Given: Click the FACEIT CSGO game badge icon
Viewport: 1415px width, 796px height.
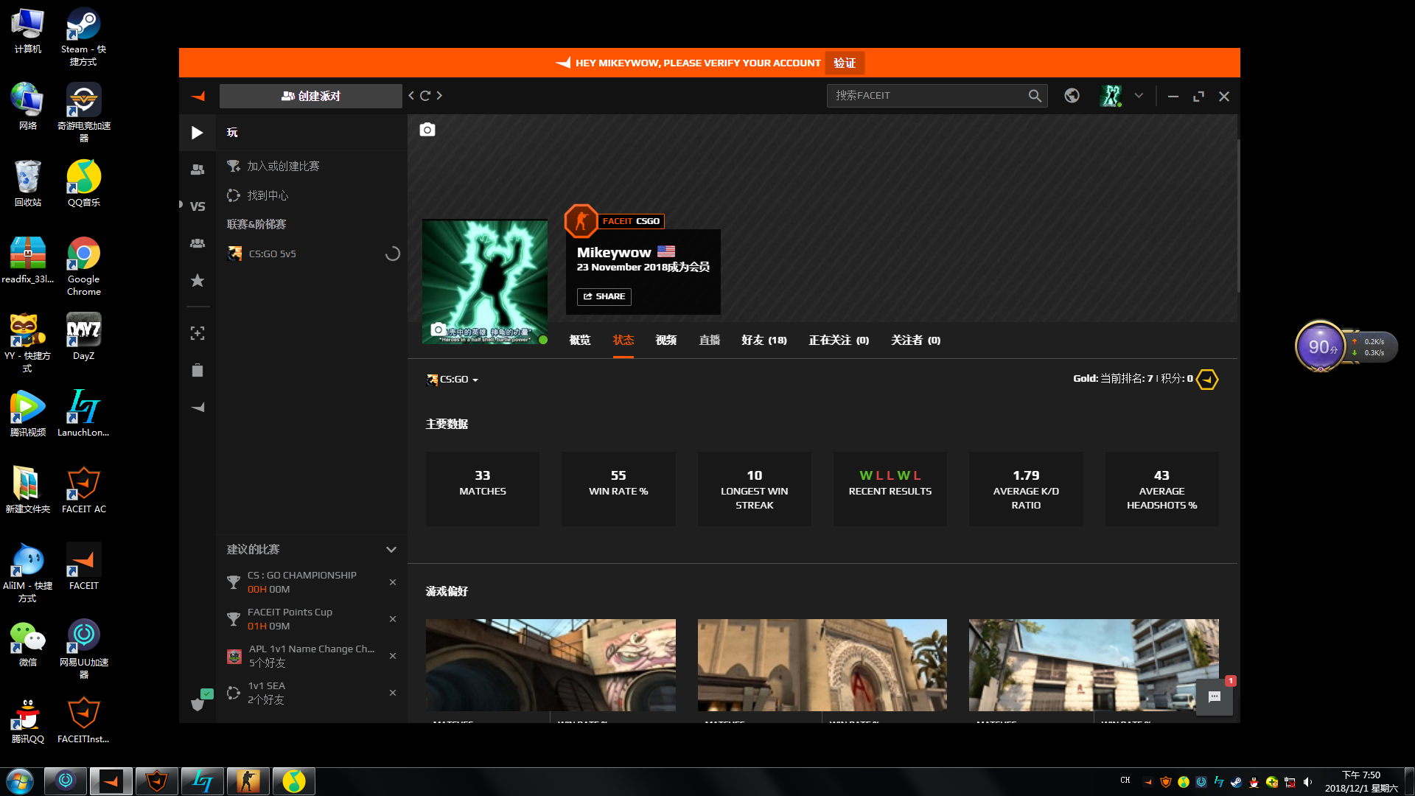Looking at the screenshot, I should coord(581,220).
